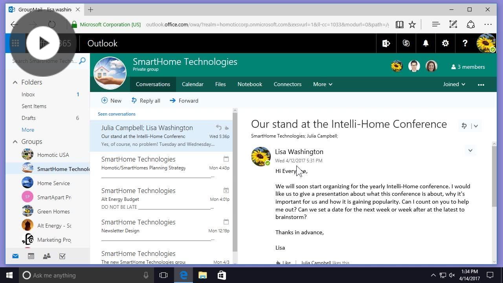Open the group Notebook tab
The height and width of the screenshot is (283, 503).
[x=250, y=84]
